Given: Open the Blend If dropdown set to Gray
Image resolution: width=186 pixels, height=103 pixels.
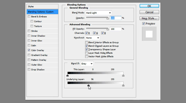Looking at the screenshot, I should 87,64.
